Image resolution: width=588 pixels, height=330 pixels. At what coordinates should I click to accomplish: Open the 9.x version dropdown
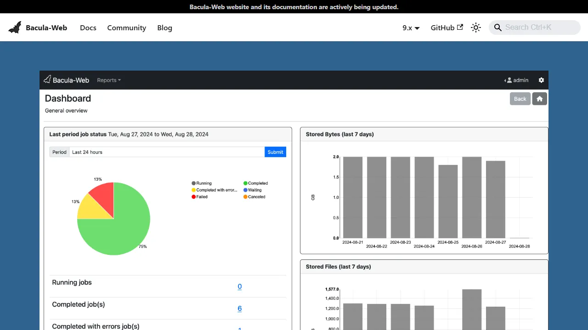pyautogui.click(x=410, y=27)
